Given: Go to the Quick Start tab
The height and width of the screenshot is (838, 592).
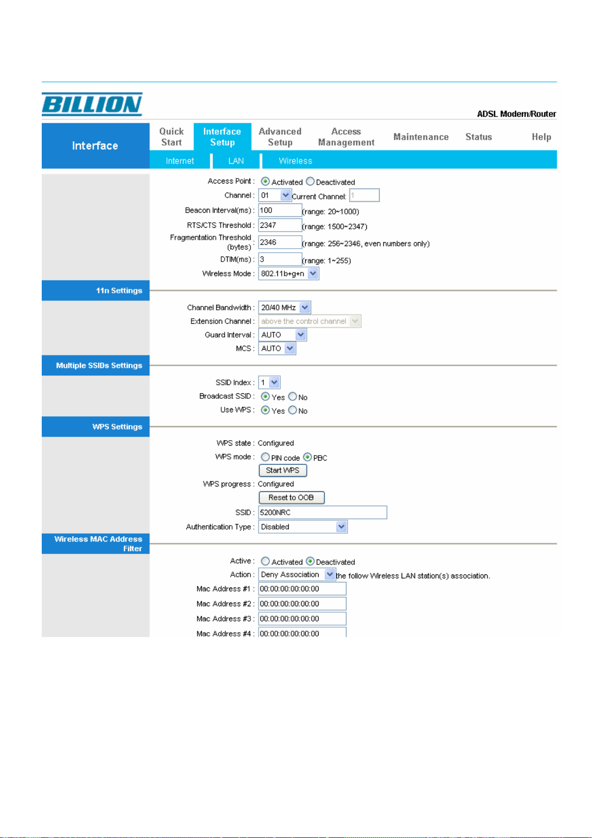Looking at the screenshot, I should pyautogui.click(x=171, y=137).
